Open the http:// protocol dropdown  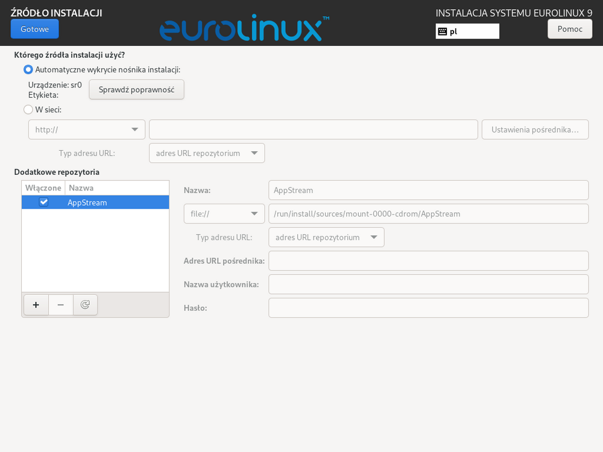point(87,130)
